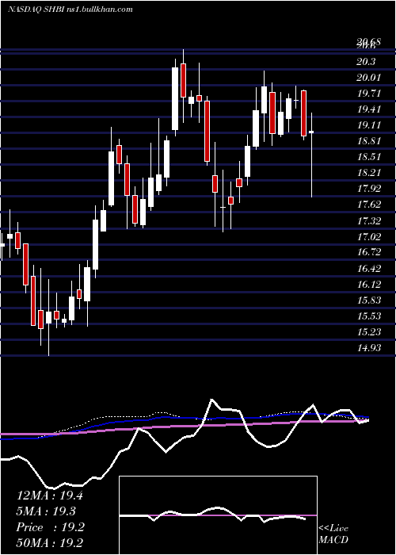
Task: Click the tallest white candlestick near the 20.3 level
Action: (175, 98)
